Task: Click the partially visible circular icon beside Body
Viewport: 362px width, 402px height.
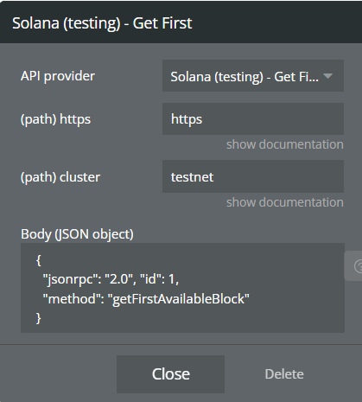Action: click(x=358, y=266)
